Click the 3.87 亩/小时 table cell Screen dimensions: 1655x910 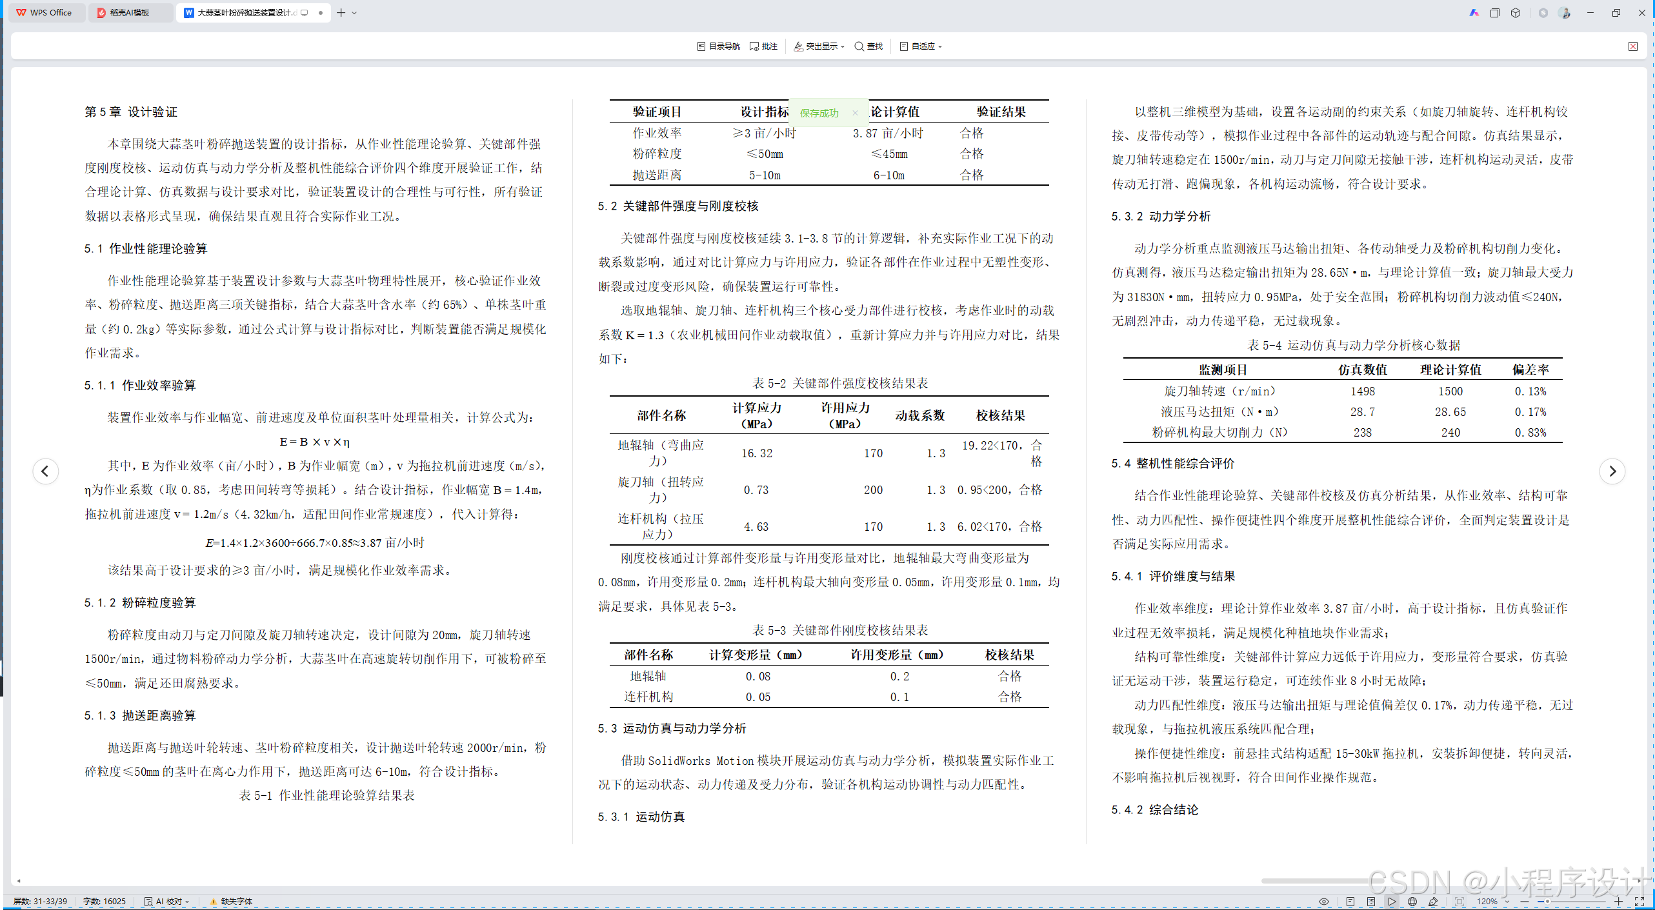tap(888, 133)
